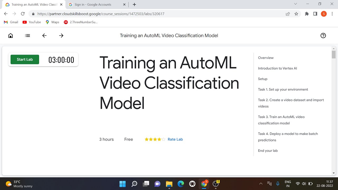The image size is (338, 190).
Task: Go to Task 1. Set up your environment
Action: tap(283, 89)
